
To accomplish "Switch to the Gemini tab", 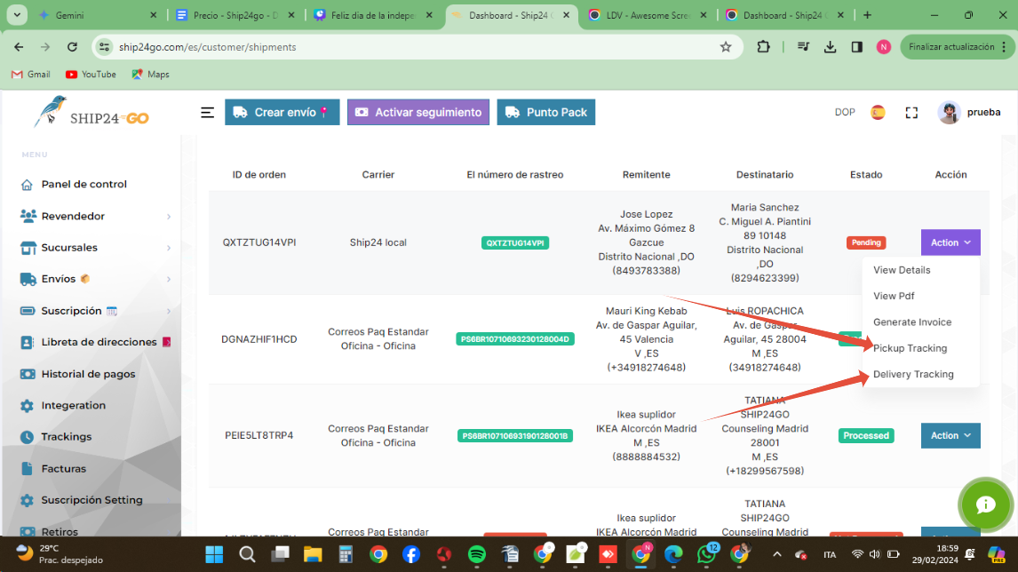I will click(98, 15).
